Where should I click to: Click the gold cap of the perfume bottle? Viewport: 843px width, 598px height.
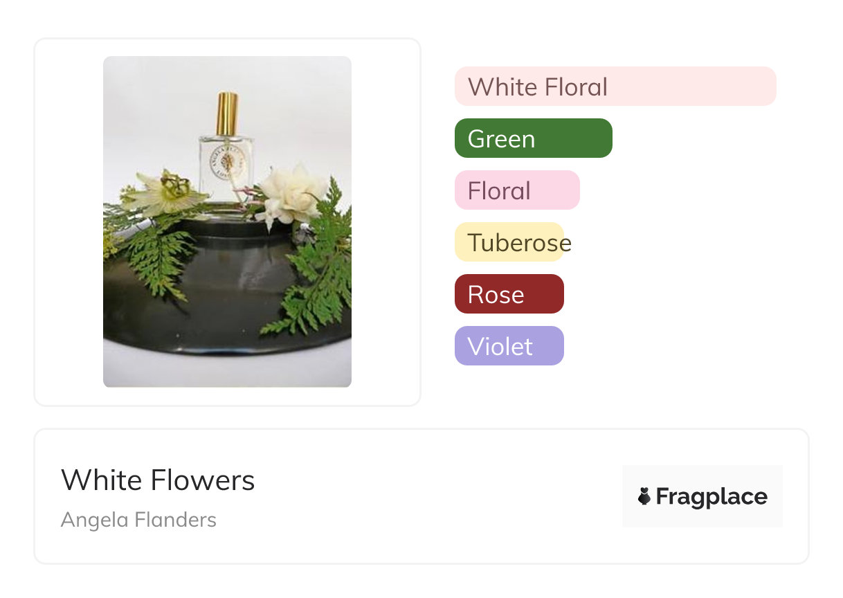pyautogui.click(x=226, y=114)
